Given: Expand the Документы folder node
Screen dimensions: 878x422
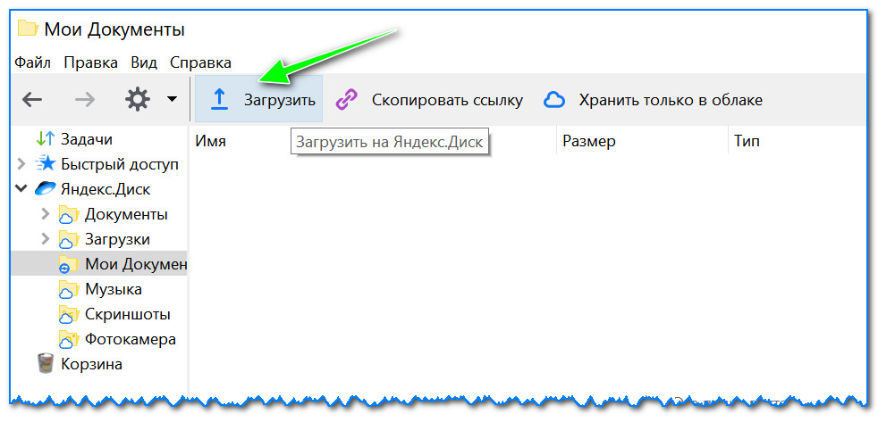Looking at the screenshot, I should click(x=46, y=214).
